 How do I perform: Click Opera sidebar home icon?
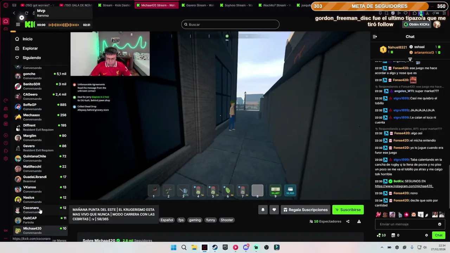[6, 21]
